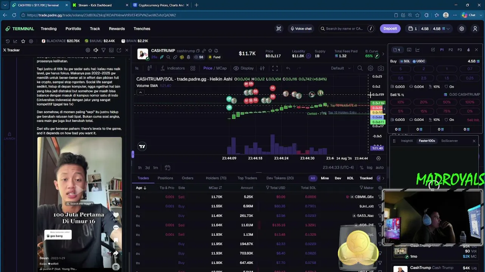Open X Tracker settings gear
Screen dimensions: 485x272
click(x=88, y=50)
